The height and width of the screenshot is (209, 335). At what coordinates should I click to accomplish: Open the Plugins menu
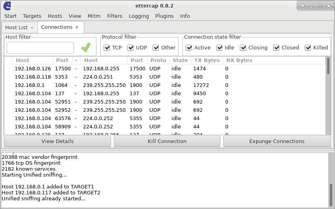[164, 16]
